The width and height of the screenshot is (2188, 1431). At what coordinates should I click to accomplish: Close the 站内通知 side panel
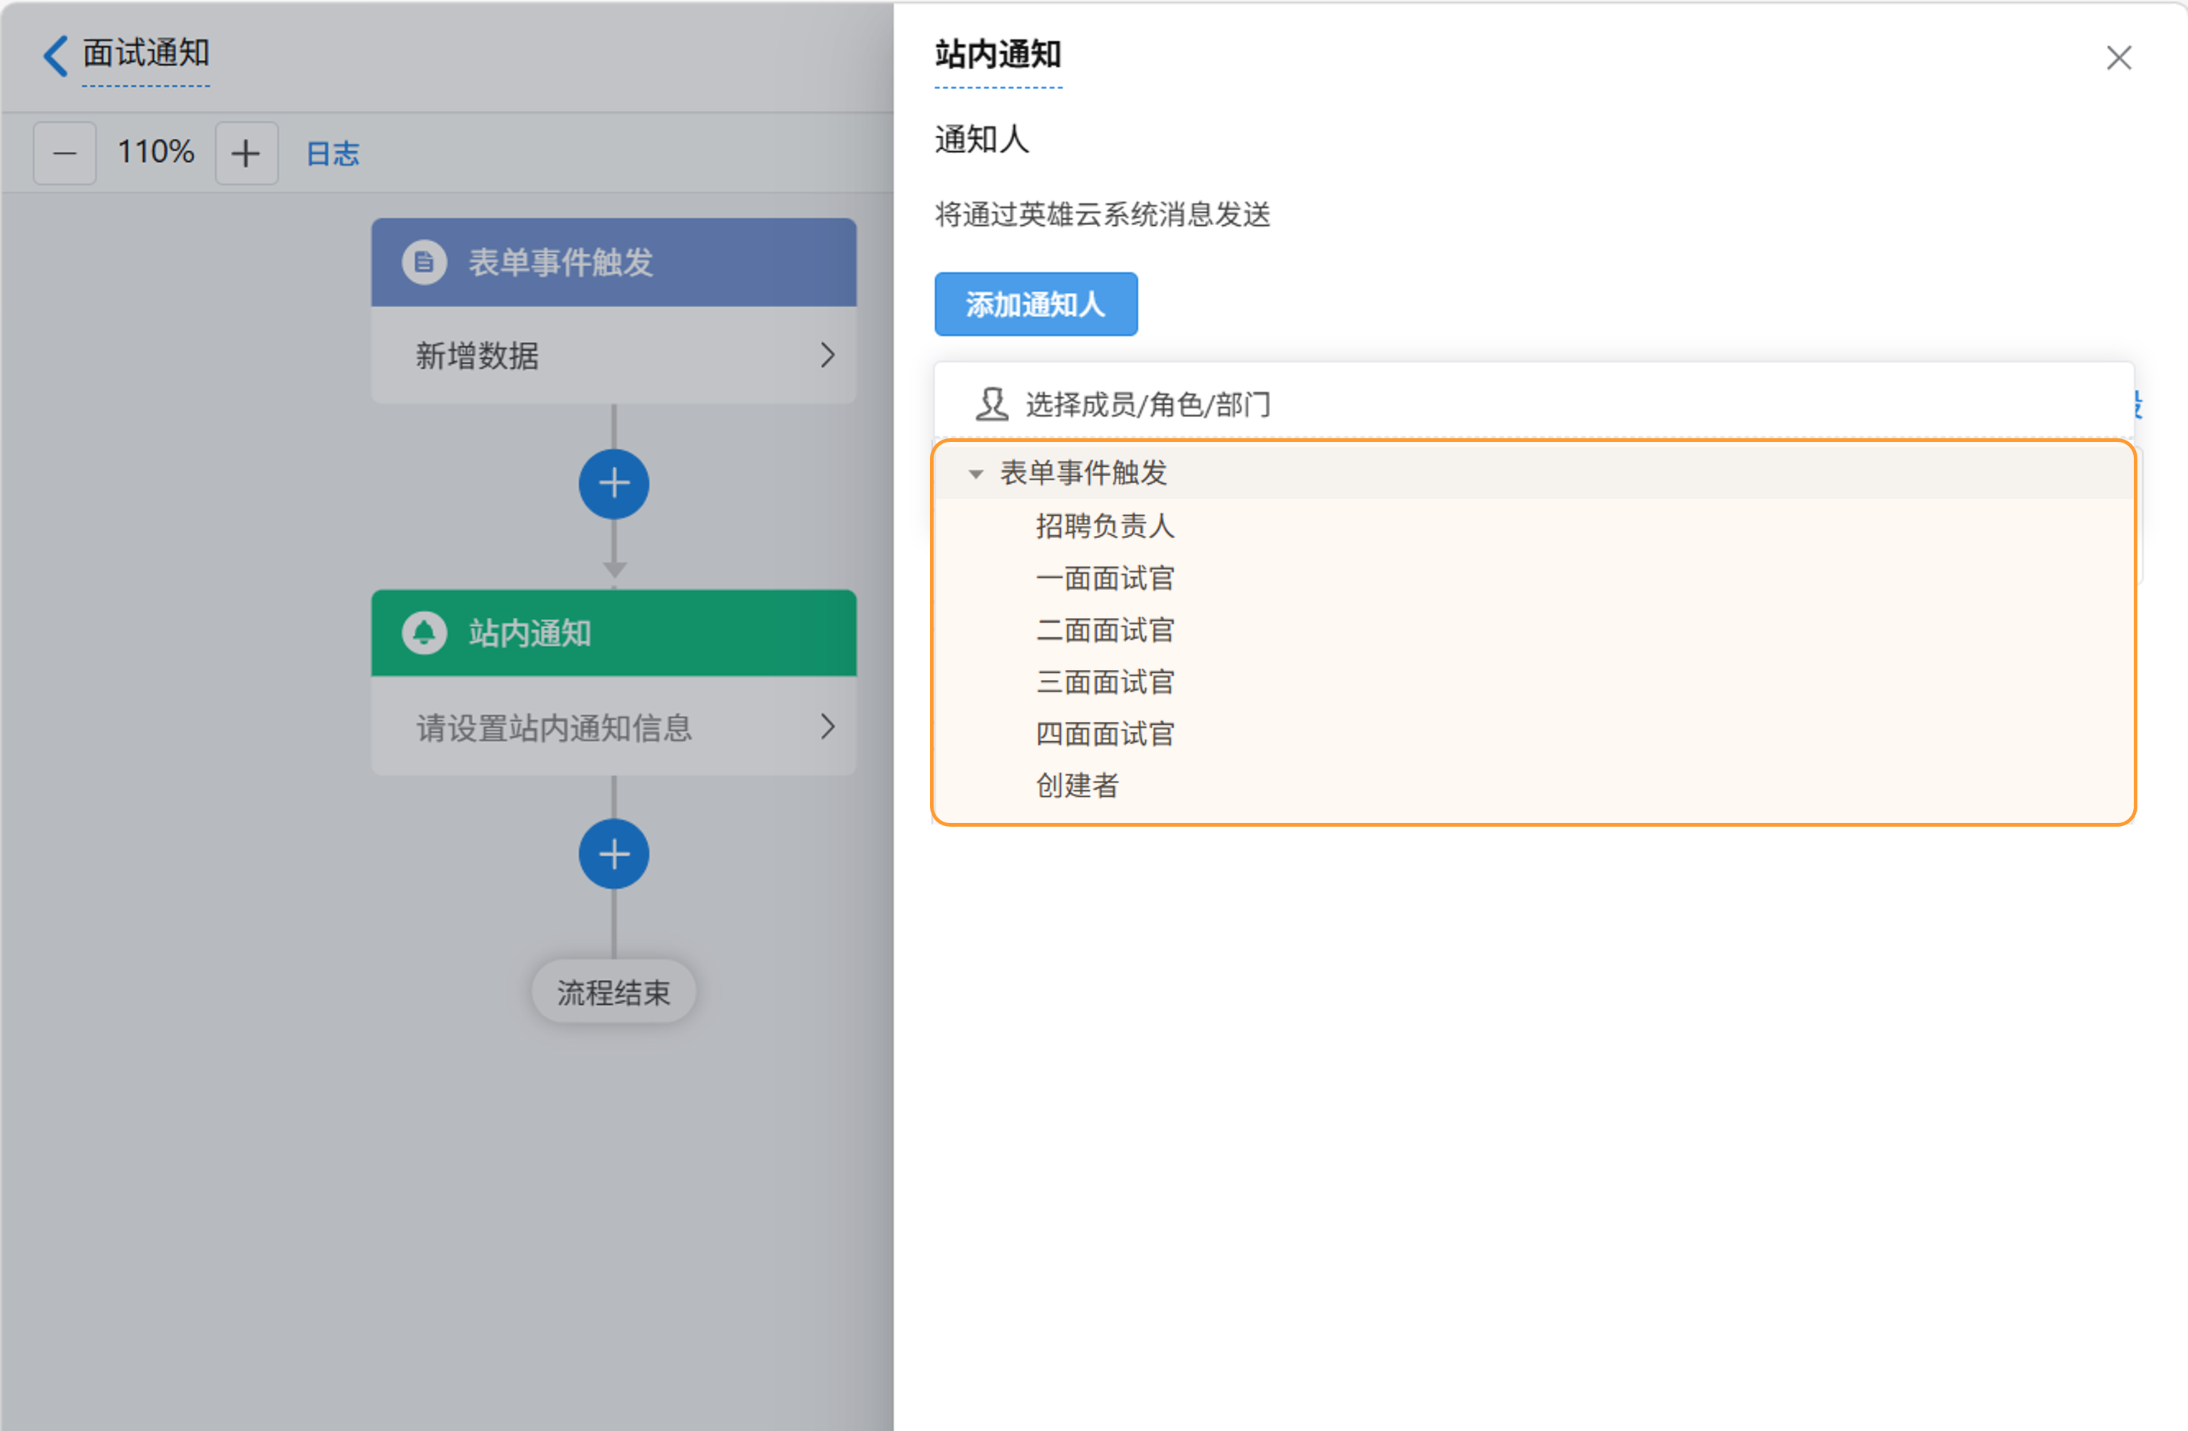click(x=2118, y=58)
